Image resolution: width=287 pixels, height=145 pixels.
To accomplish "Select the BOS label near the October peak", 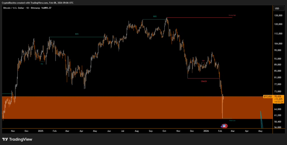I will [x=155, y=17].
